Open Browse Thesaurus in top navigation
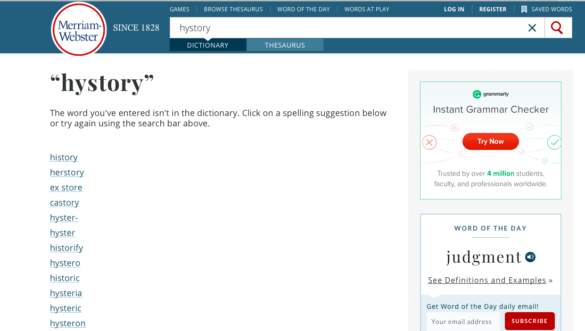The height and width of the screenshot is (331, 585). click(x=233, y=9)
